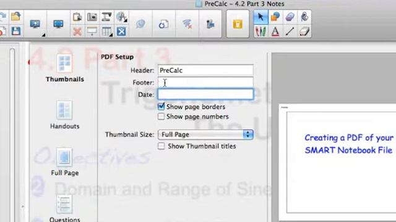Save the file with the floppy disk icon
This screenshot has height=222, width=396.
(x=15, y=31)
